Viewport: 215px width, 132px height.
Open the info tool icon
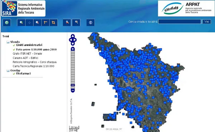point(91,23)
